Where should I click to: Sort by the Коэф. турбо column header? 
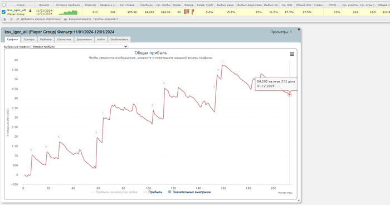pos(205,5)
